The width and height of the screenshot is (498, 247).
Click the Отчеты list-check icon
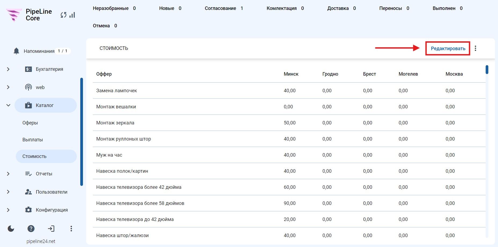[x=28, y=174]
